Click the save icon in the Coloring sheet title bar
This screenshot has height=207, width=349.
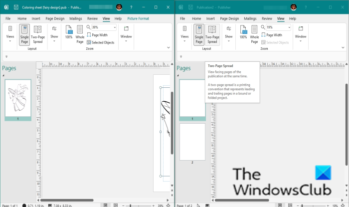[x=16, y=7]
